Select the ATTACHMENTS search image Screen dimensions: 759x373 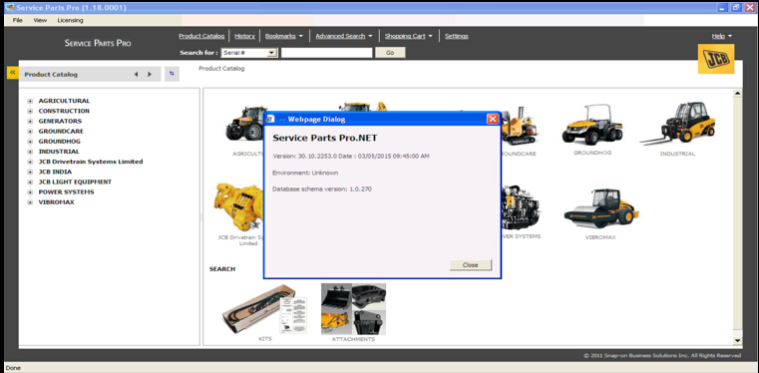pyautogui.click(x=353, y=309)
